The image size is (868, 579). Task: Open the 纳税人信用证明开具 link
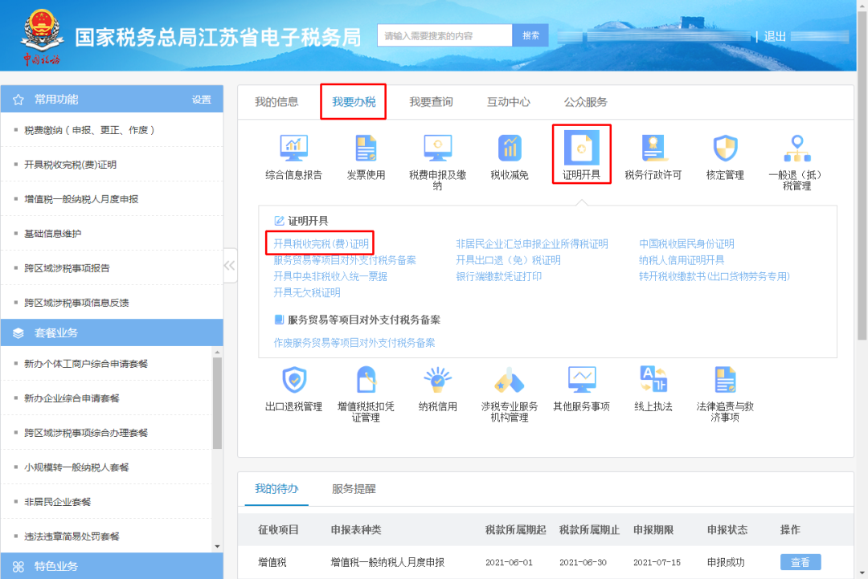click(x=682, y=260)
